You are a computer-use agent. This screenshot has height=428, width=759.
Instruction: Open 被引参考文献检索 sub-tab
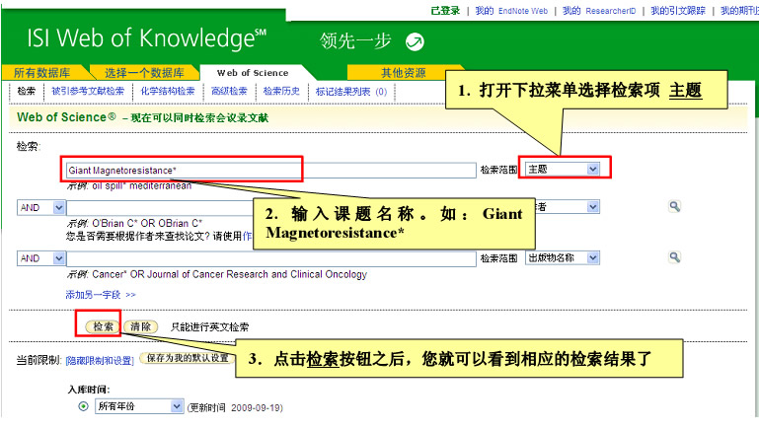coord(88,91)
